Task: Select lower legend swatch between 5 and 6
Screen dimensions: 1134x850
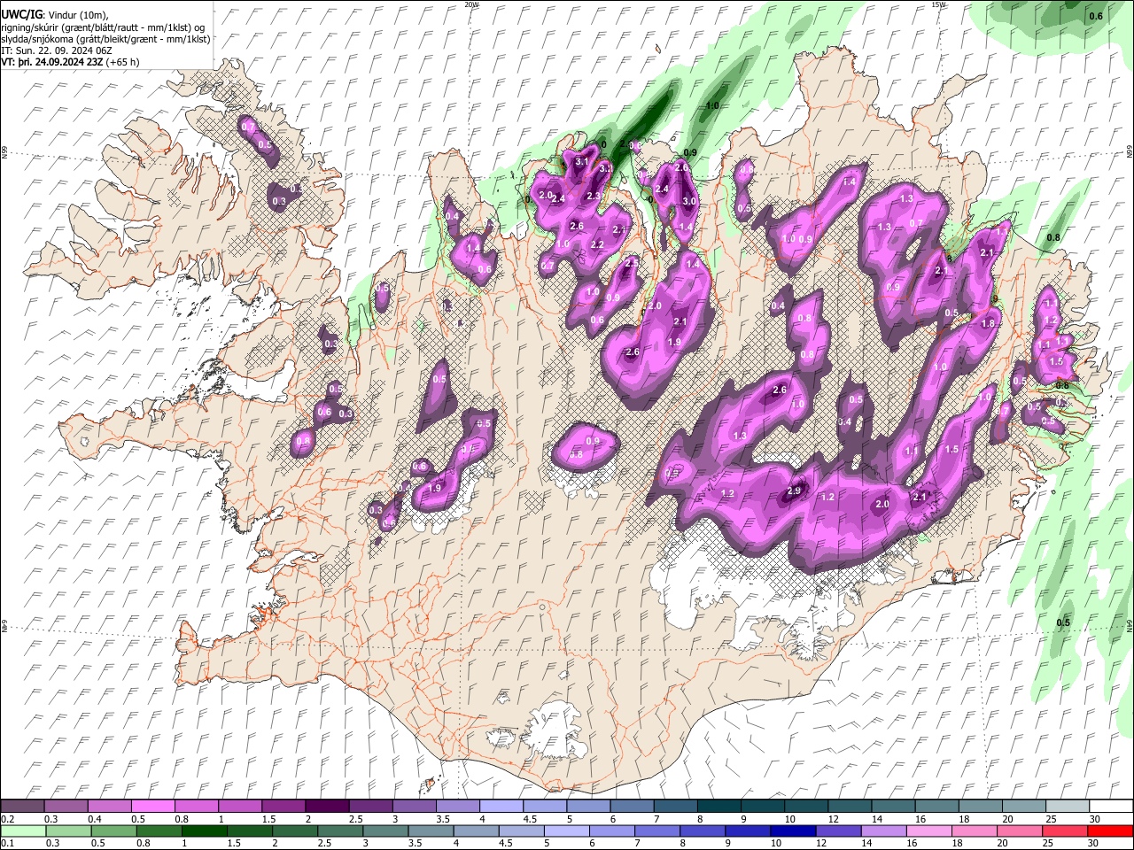Action: (567, 831)
